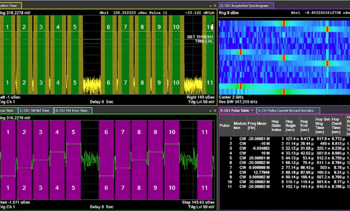Viewport: 350px width, 211px height.
Task: Select the G: Ch1 Acquisition Spectrogram tab
Action: point(246,5)
